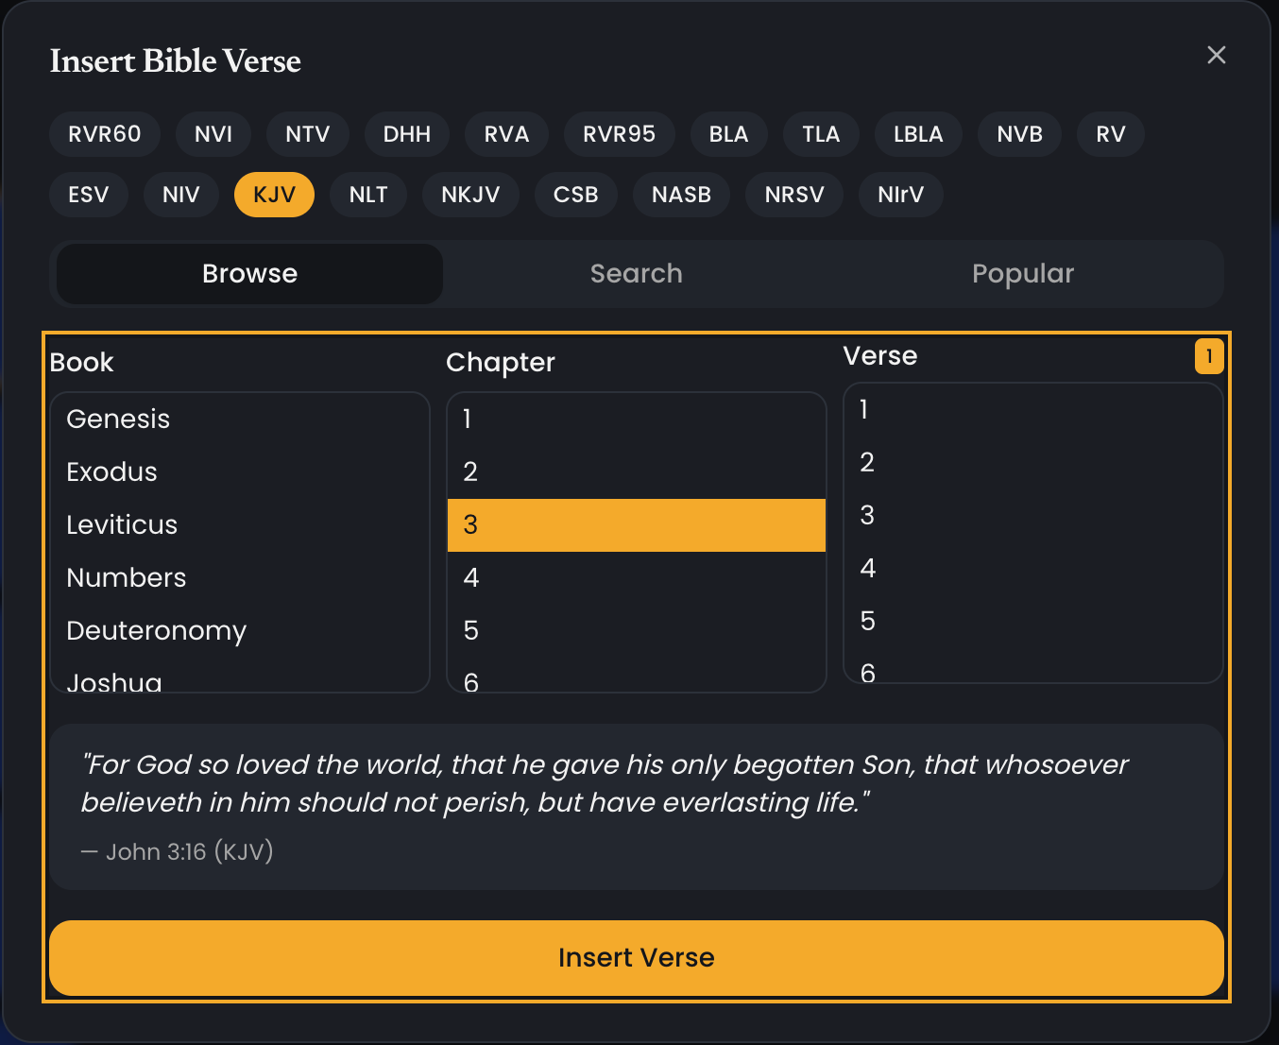Choose the NLT translation
Screen dimensions: 1279x1045
point(368,195)
